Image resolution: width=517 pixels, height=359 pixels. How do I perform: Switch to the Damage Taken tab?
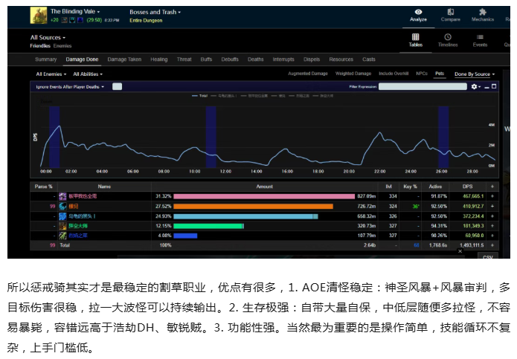tap(124, 59)
